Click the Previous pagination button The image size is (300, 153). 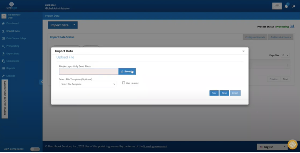(x=274, y=79)
